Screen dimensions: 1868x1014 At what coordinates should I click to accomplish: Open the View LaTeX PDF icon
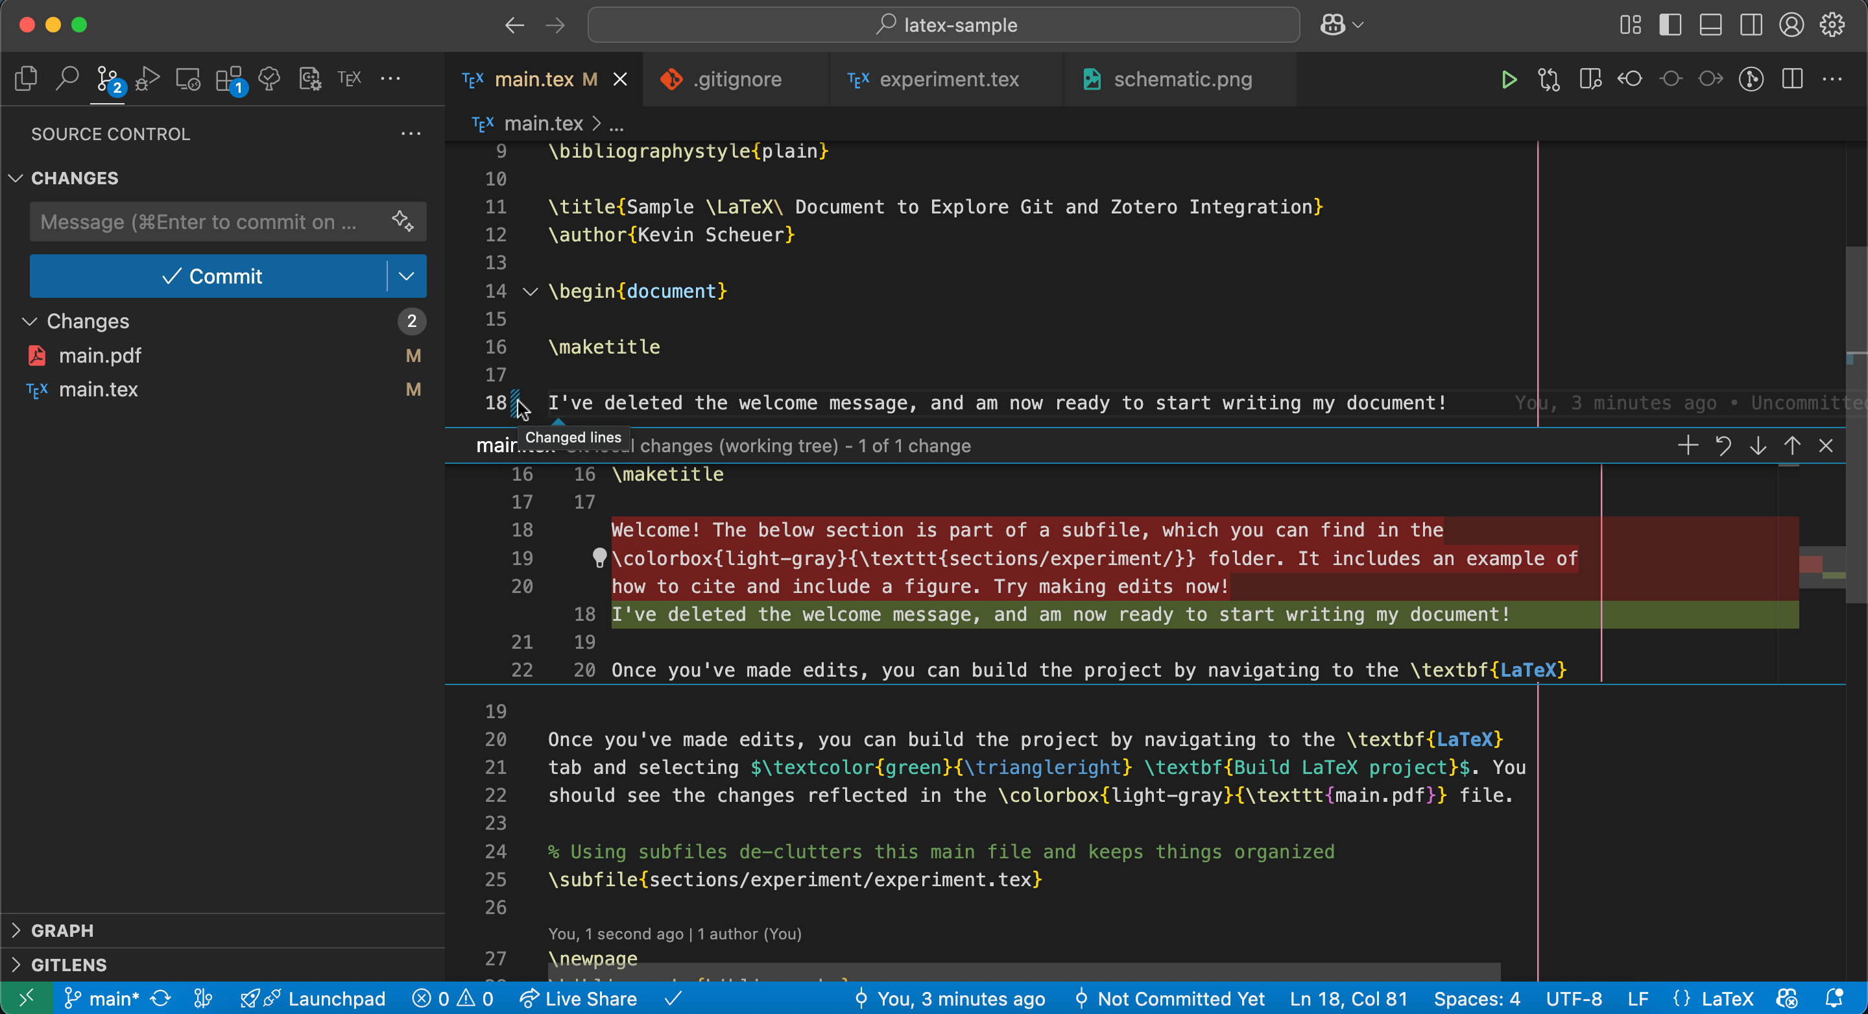(1590, 79)
